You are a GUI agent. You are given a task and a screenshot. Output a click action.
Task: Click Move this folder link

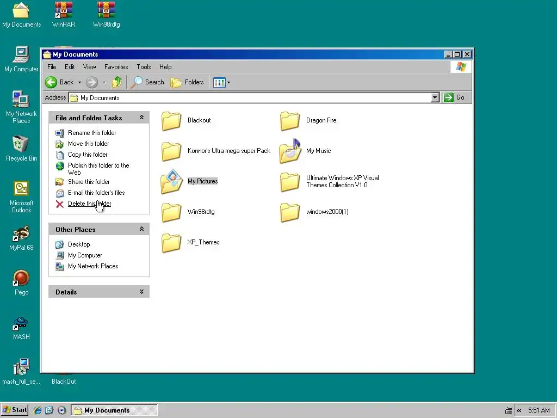(x=89, y=144)
